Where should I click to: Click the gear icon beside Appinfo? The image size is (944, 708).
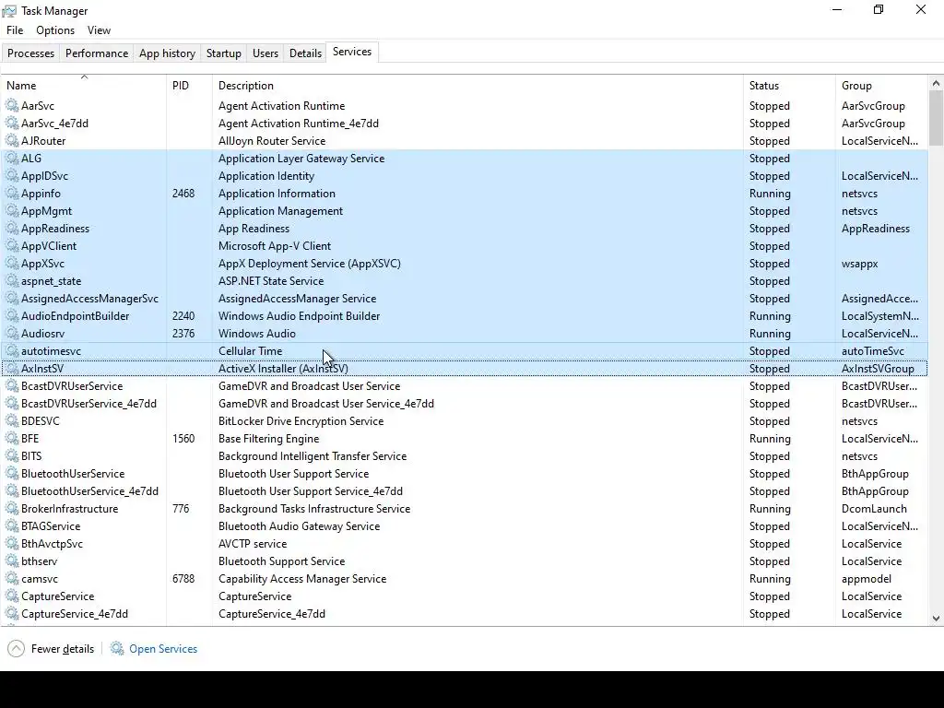(x=12, y=194)
